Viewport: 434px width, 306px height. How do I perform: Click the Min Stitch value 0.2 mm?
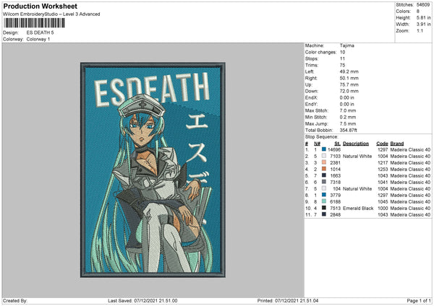point(348,117)
